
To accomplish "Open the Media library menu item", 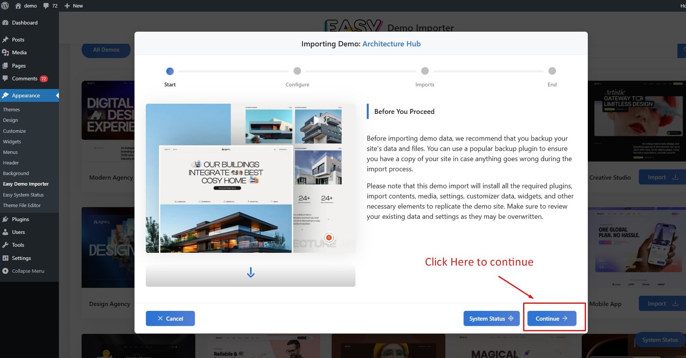I will 29,52.
